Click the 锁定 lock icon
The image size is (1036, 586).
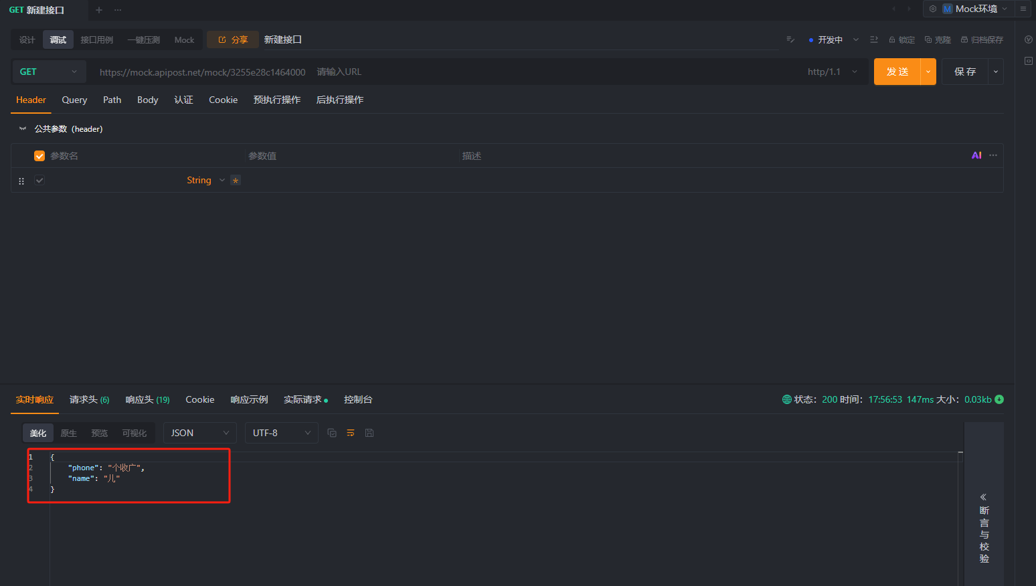point(892,40)
